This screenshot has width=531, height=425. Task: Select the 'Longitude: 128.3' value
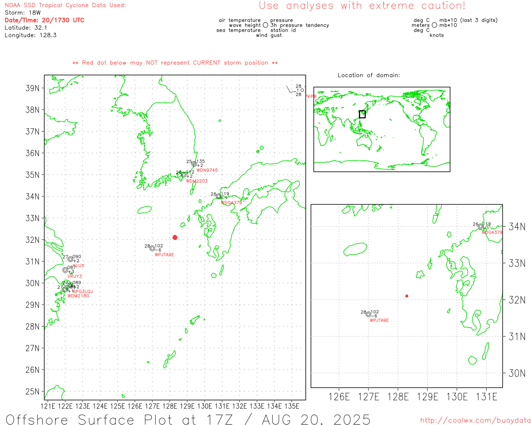[x=31, y=35]
